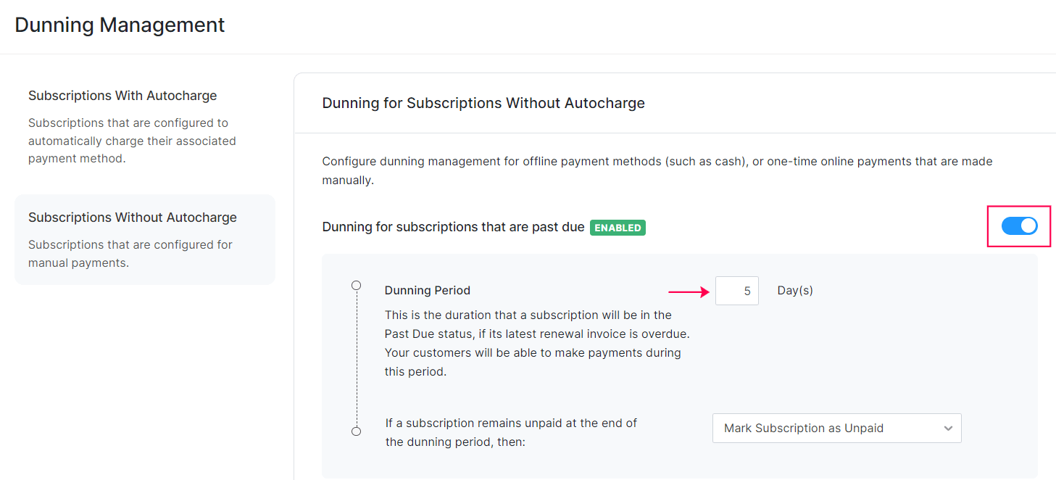The image size is (1056, 480).
Task: Click the top circle on the dunning timeline
Action: pos(356,285)
